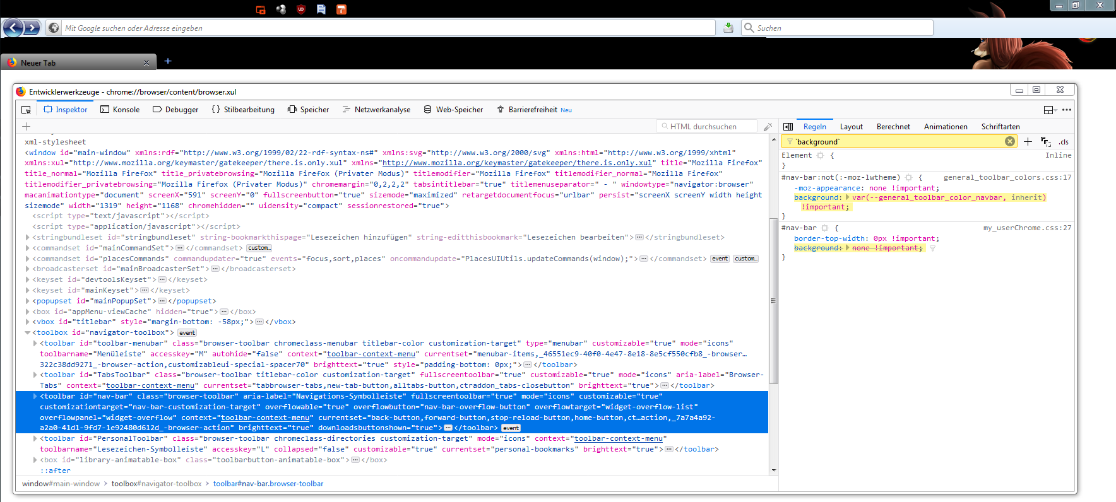Click the create new node plus icon
The height and width of the screenshot is (502, 1116).
27,127
